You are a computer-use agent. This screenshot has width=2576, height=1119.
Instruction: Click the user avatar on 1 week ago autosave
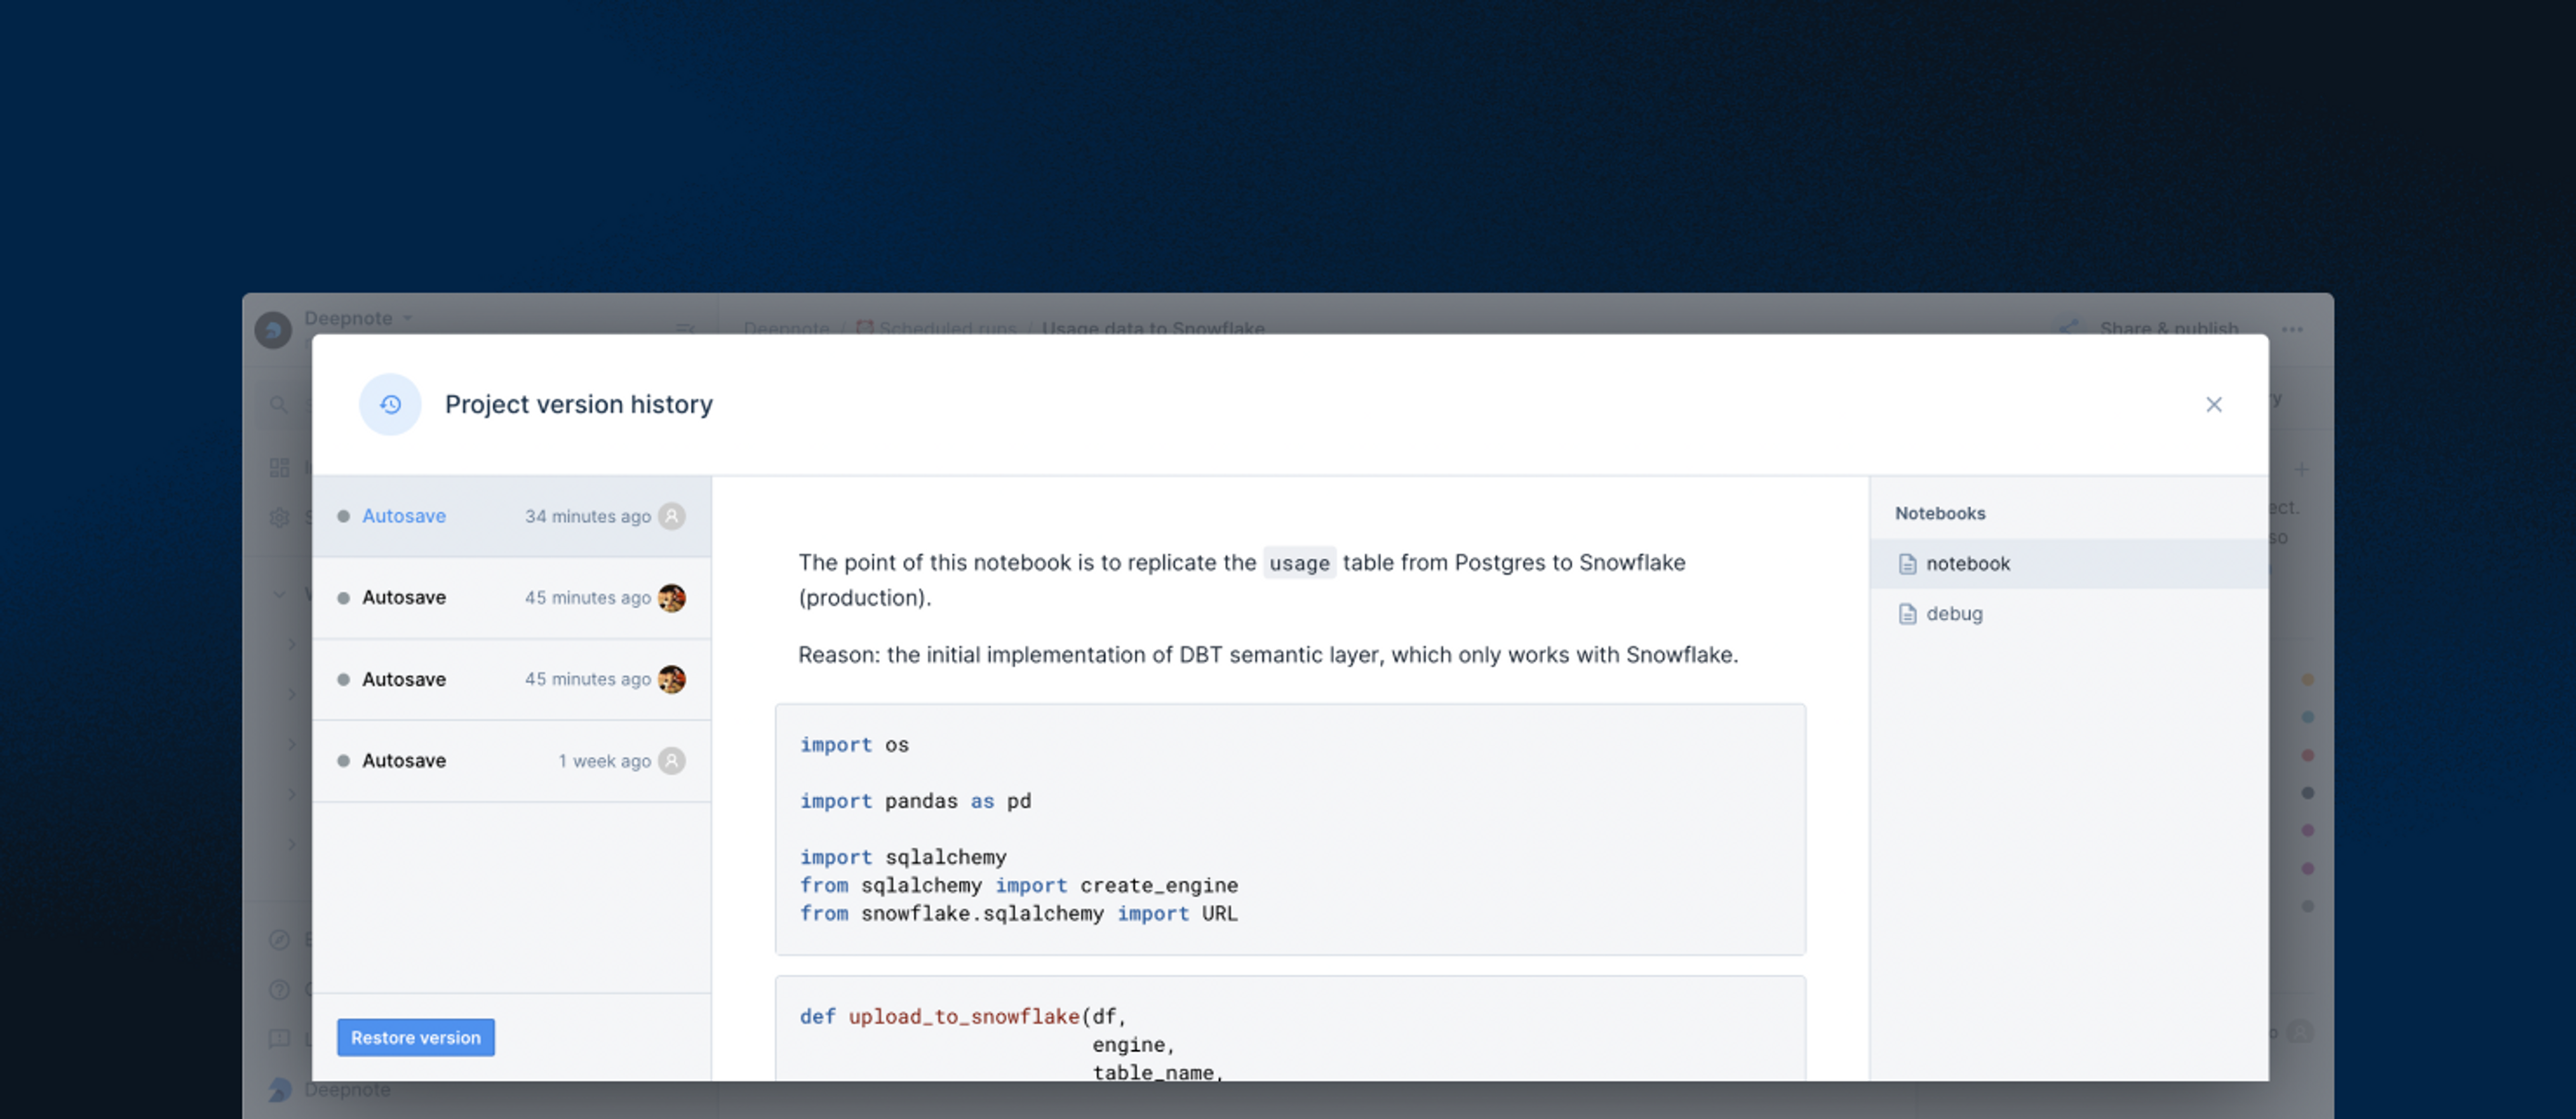672,761
